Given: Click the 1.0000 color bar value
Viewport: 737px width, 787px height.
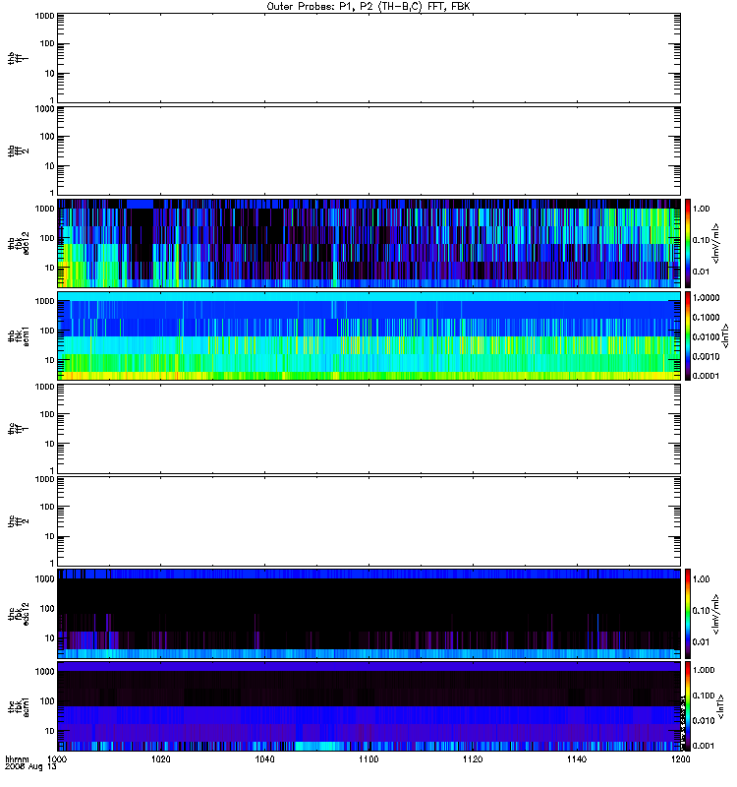Looking at the screenshot, I should pos(706,298).
